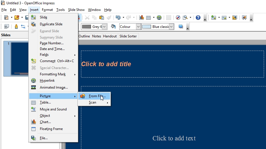Switch to the Handout view tab

(x=110, y=36)
